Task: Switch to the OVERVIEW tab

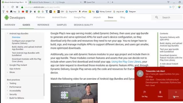Action: click(10, 25)
